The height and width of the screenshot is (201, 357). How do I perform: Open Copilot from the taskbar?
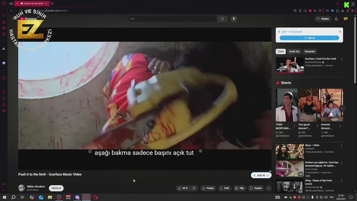(32, 197)
